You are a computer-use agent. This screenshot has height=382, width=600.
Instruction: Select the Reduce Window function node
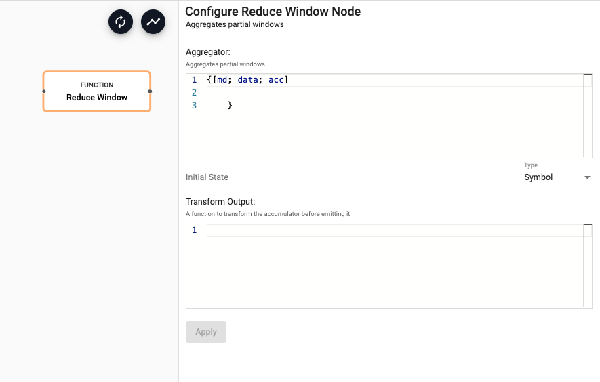(97, 91)
